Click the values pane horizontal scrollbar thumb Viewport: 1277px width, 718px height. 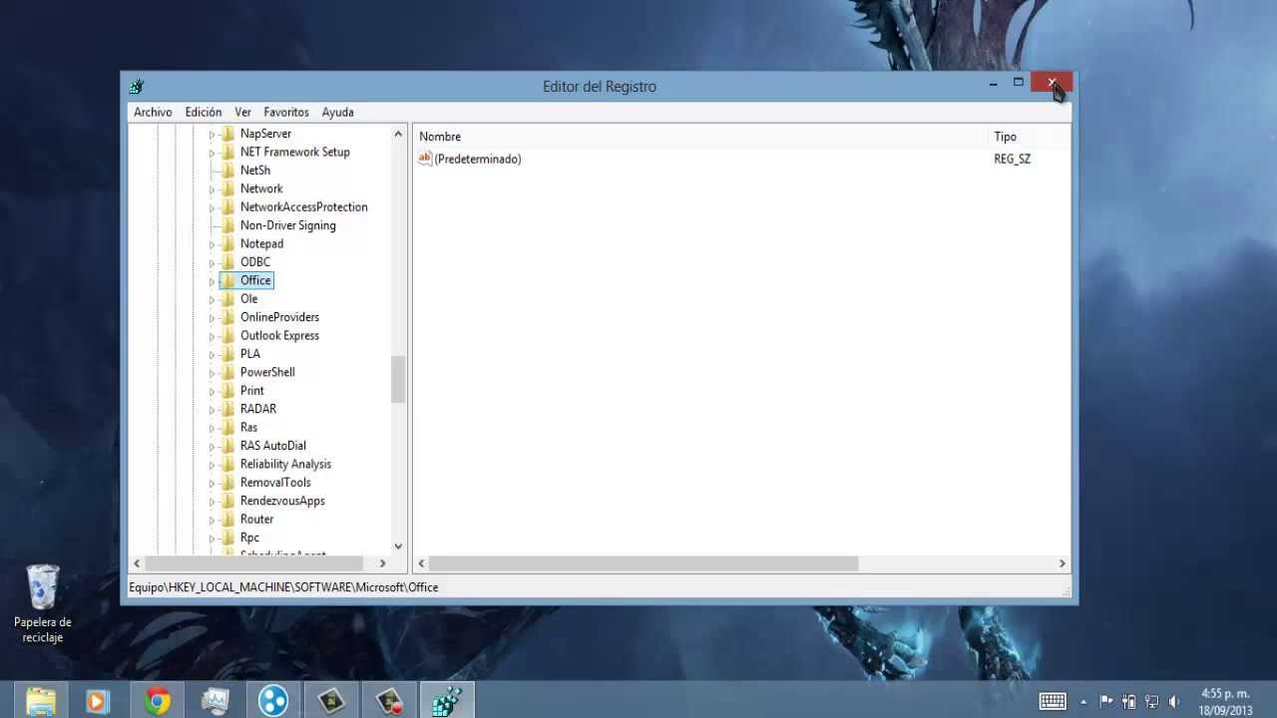click(643, 563)
